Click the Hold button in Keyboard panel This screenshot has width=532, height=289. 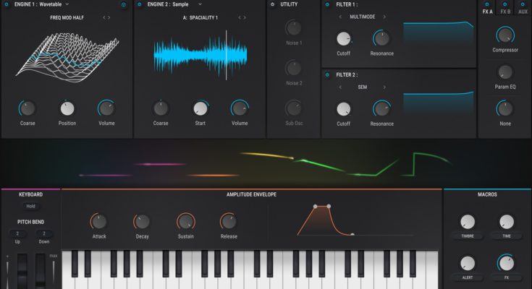click(30, 206)
